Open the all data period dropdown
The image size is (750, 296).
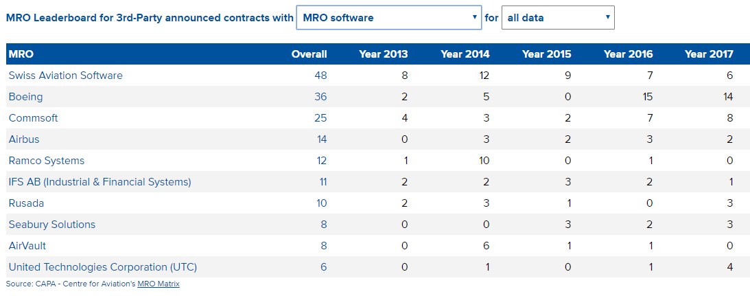[x=558, y=18]
